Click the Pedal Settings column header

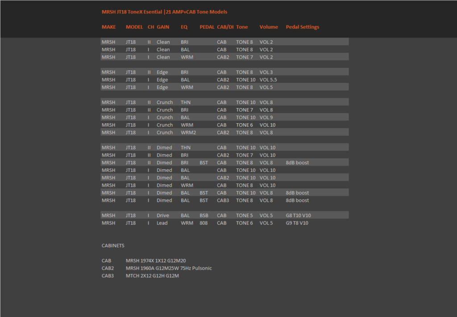303,27
